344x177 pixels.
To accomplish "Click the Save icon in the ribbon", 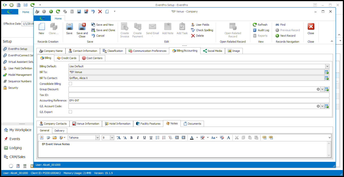I will (x=69, y=27).
